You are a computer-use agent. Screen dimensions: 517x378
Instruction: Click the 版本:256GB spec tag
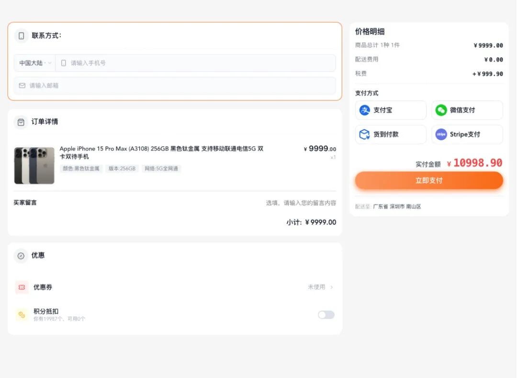click(122, 168)
